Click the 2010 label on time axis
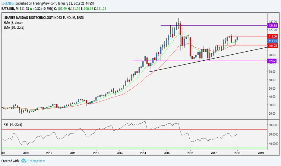Image resolution: width=281 pixels, height=166 pixels. point(49,153)
